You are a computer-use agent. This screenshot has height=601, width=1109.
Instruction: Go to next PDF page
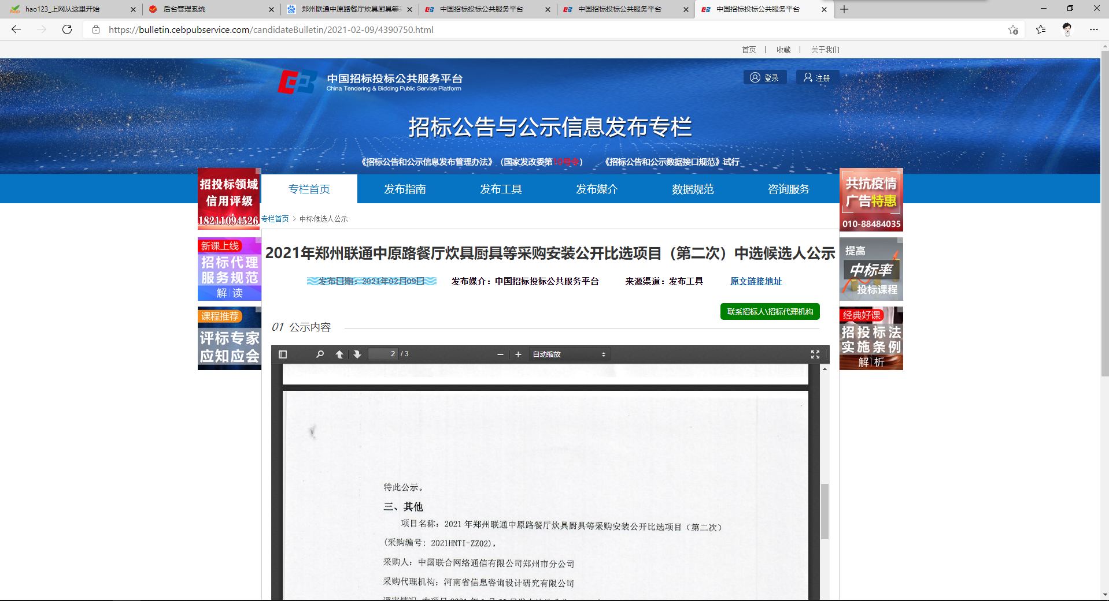(357, 354)
